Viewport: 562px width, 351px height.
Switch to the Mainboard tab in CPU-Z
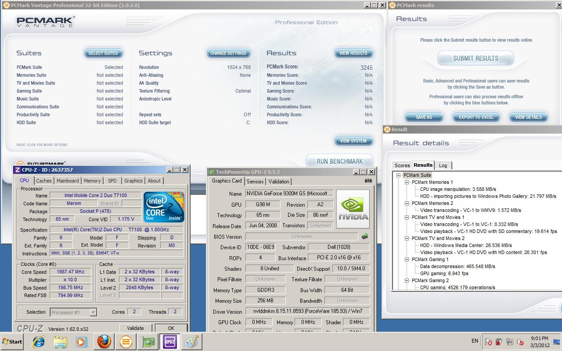(68, 181)
